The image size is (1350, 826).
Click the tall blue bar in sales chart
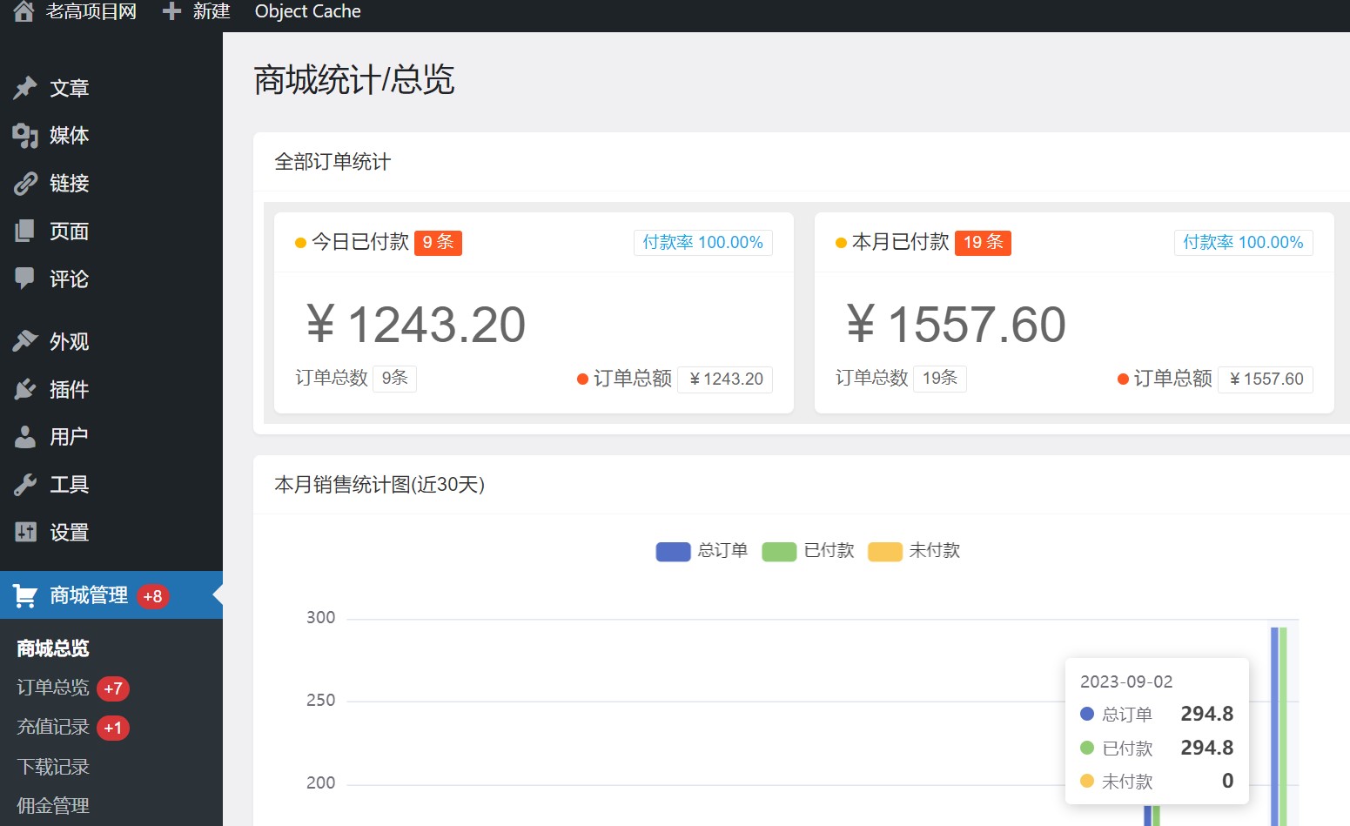[1274, 722]
